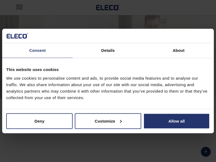Click the cookie description paragraph text
The height and width of the screenshot is (162, 216).
coord(107,88)
